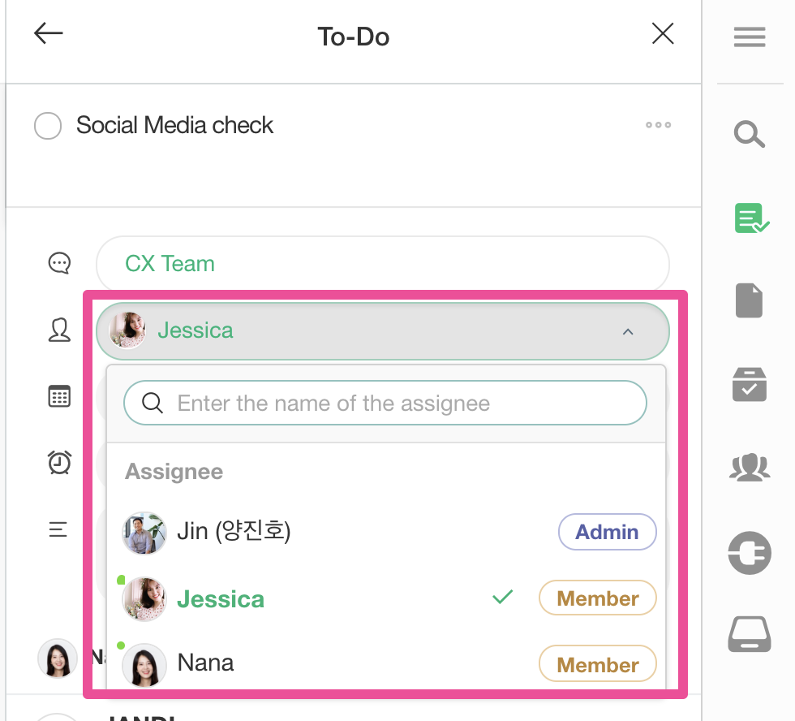Open the CX Team topic field
795x721 pixels.
click(x=383, y=264)
